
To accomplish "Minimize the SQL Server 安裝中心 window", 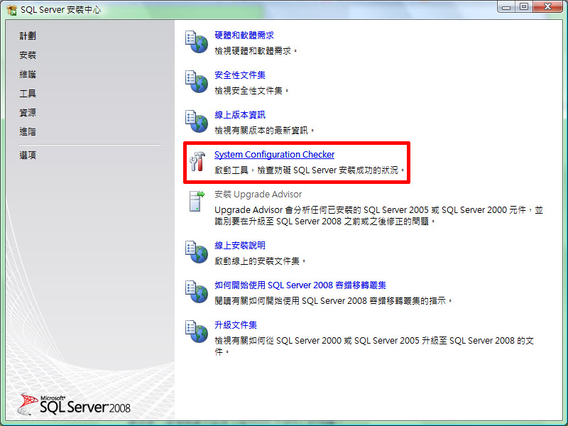I will (x=506, y=6).
